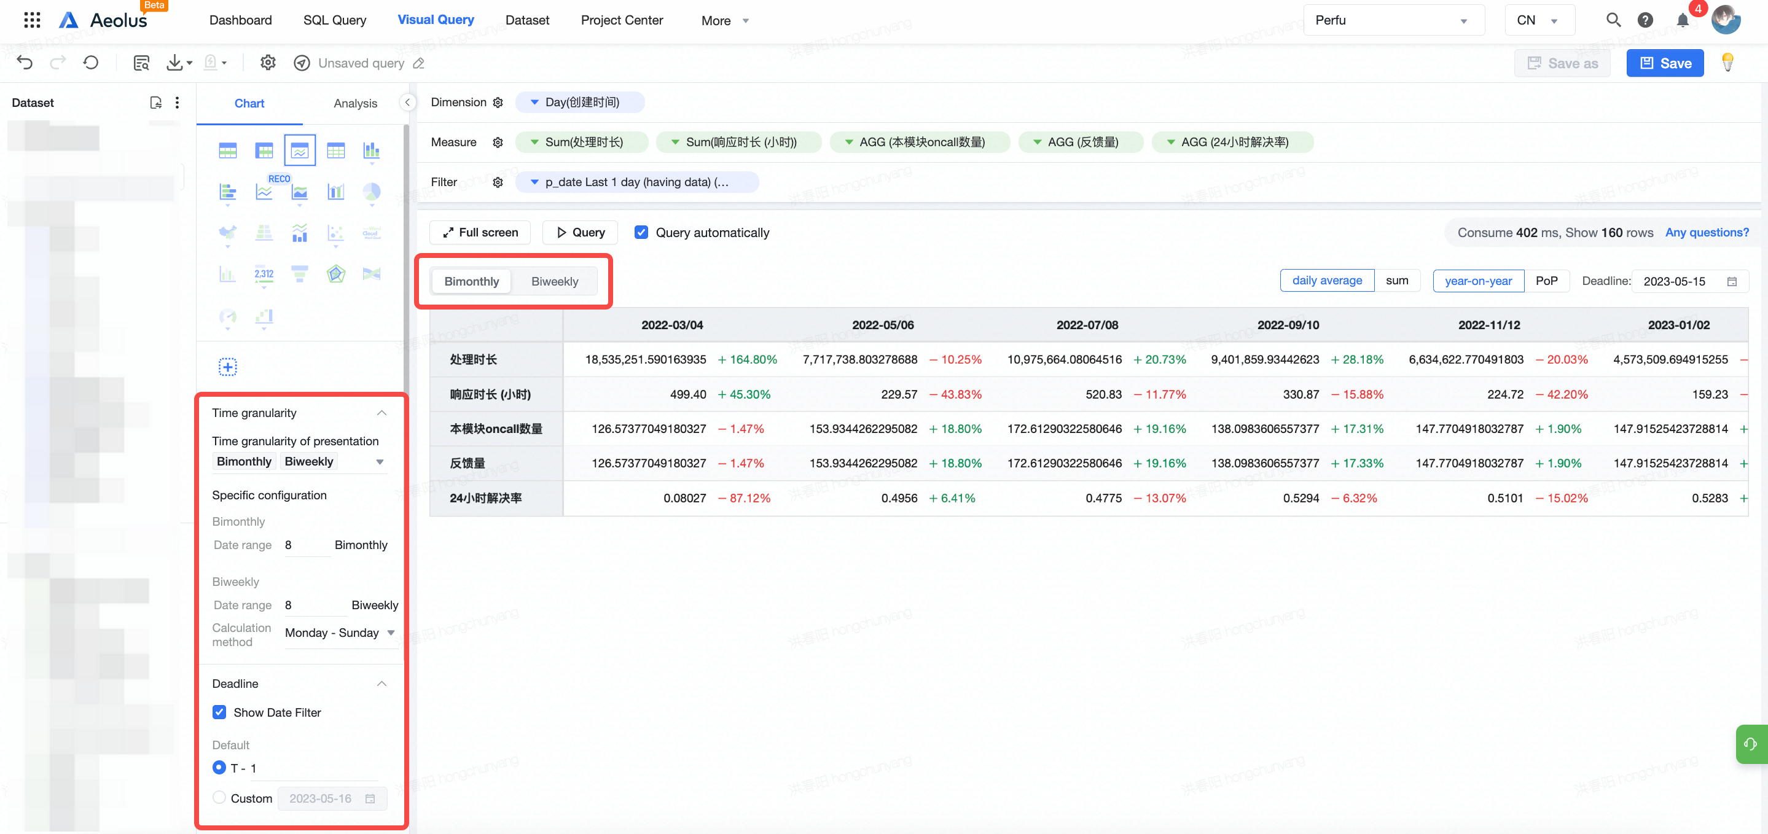This screenshot has height=834, width=1768.
Task: Select the stacked column chart type
Action: pyautogui.click(x=371, y=150)
